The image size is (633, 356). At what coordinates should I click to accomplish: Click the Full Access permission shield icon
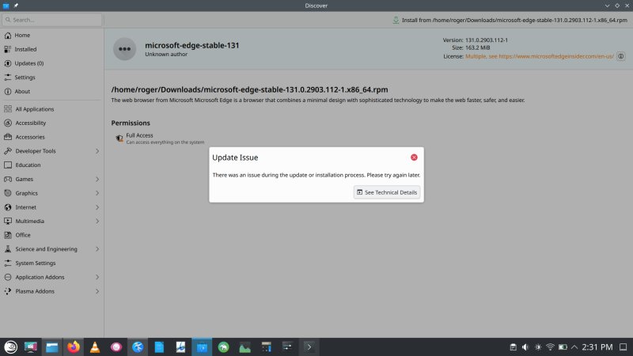coord(119,138)
